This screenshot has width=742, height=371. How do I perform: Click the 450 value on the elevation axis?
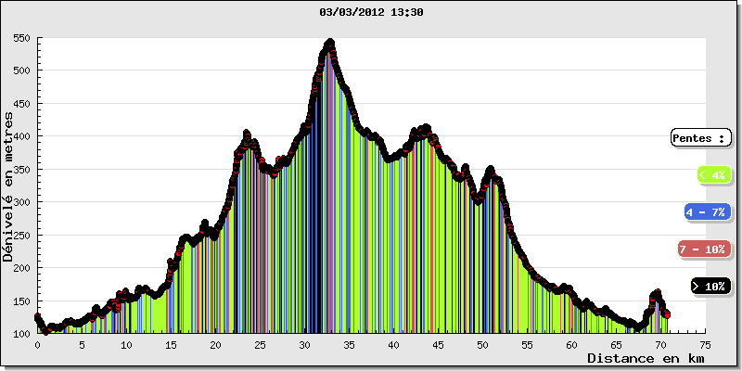(22, 104)
